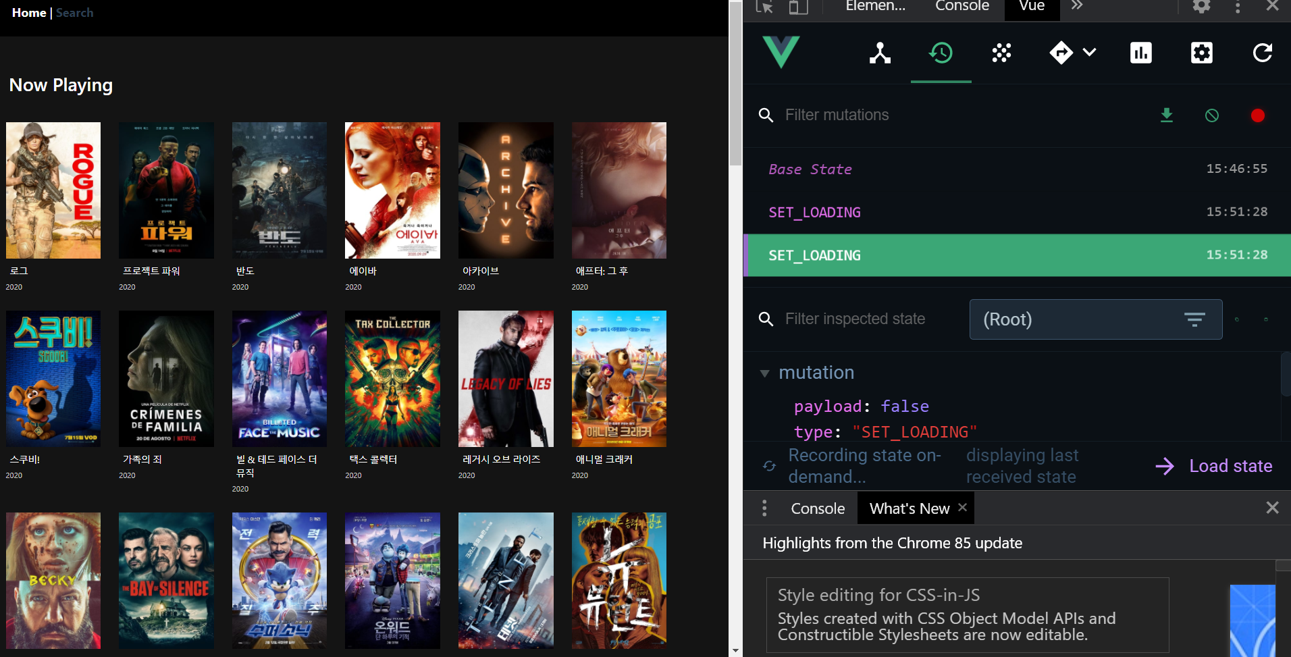Open the Bill & Ted Face the Music poster
The width and height of the screenshot is (1291, 657).
coord(280,379)
